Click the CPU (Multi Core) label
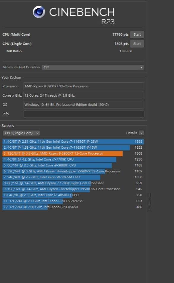 [x=16, y=34]
